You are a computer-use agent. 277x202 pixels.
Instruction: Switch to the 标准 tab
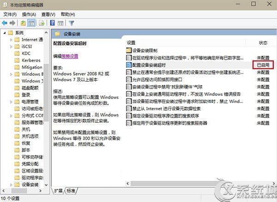pyautogui.click(x=71, y=191)
